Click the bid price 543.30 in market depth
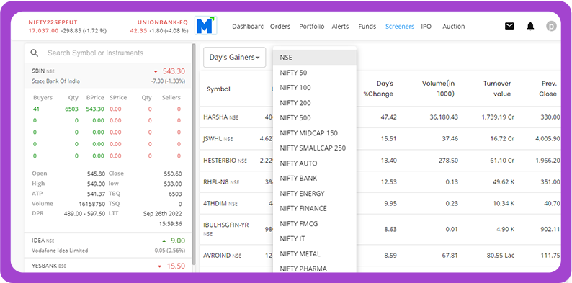The height and width of the screenshot is (283, 572). click(95, 109)
